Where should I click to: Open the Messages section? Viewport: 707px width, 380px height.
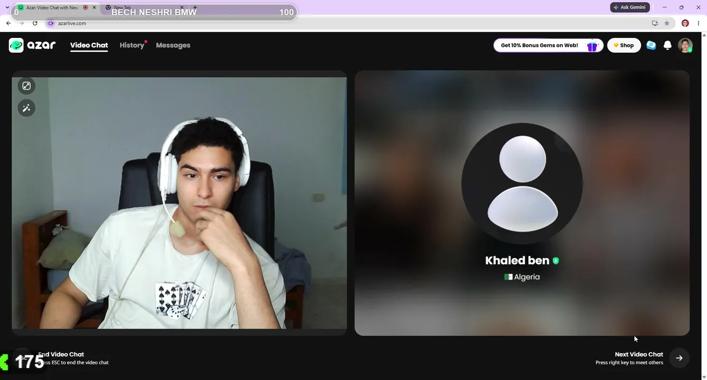coord(173,45)
